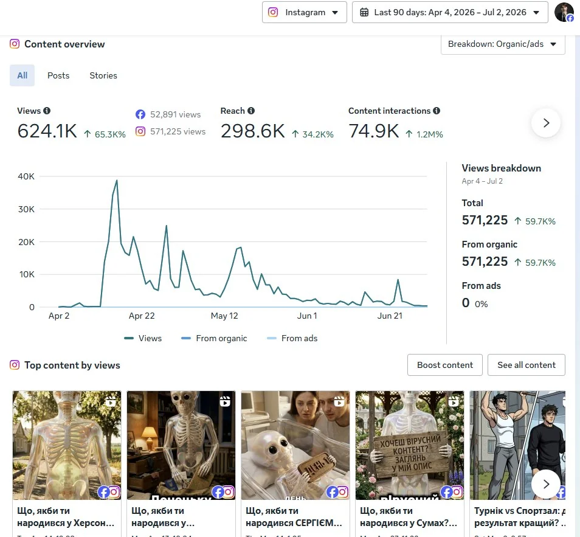Viewport: 580px width, 537px height.
Task: Open title Турнік vs Спортзал
Action: click(x=520, y=517)
